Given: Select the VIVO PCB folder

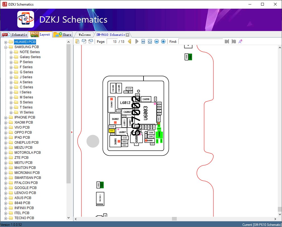Looking at the screenshot, I should coord(22,127).
